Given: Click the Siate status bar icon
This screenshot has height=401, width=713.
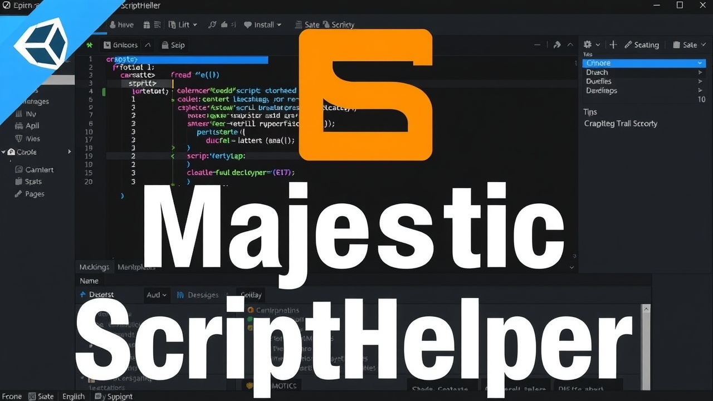Looking at the screenshot, I should (x=32, y=397).
